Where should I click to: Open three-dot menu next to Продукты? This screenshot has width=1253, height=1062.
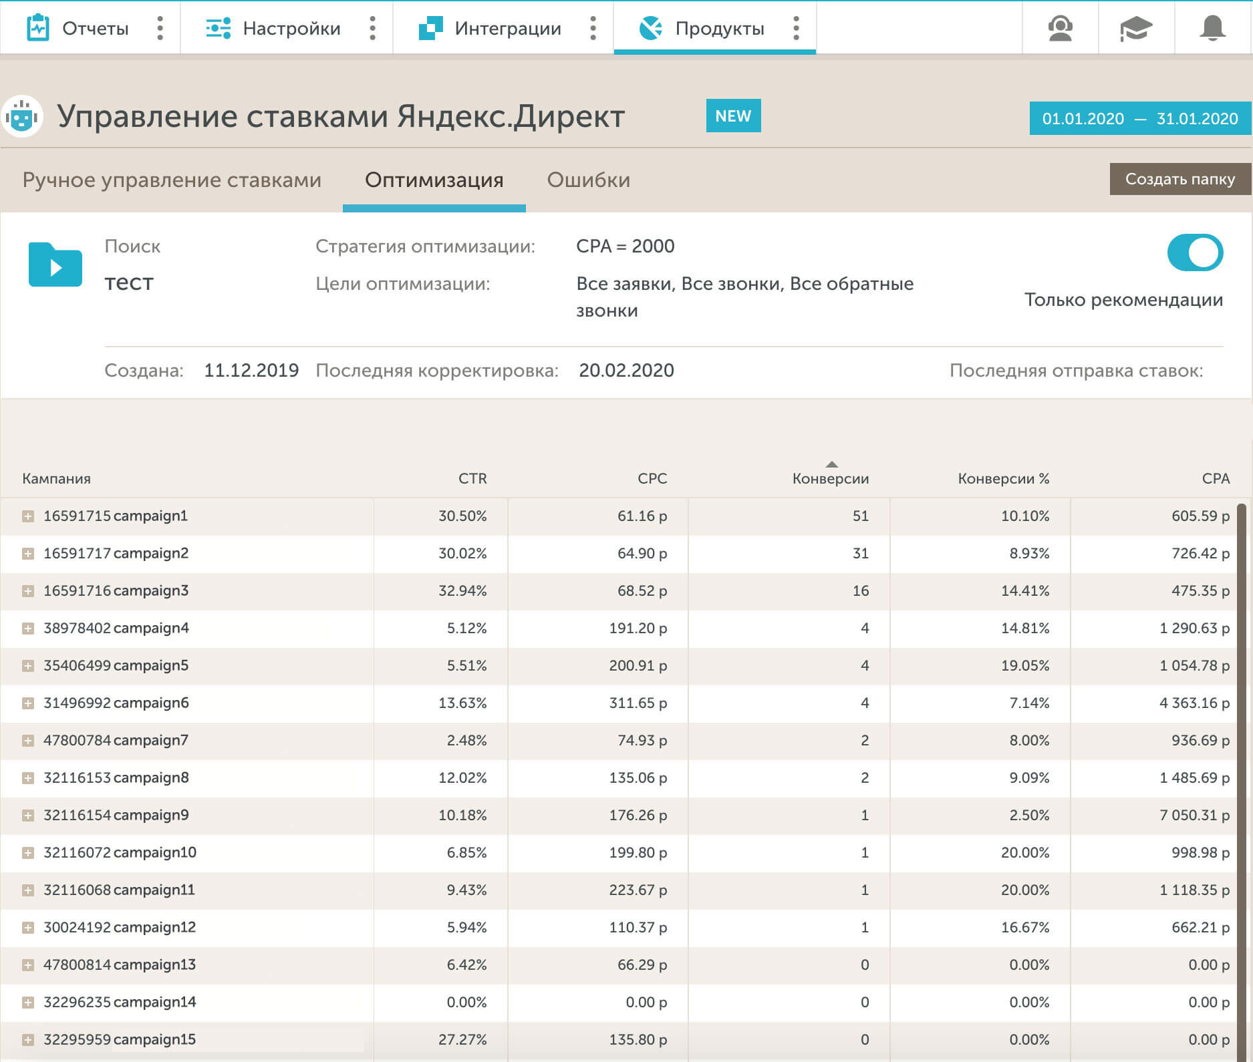[796, 28]
